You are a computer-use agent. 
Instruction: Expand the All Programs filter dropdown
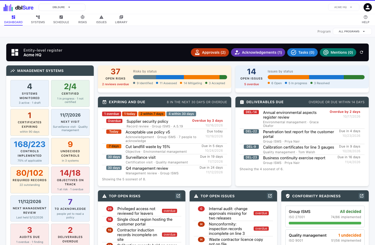click(x=352, y=32)
